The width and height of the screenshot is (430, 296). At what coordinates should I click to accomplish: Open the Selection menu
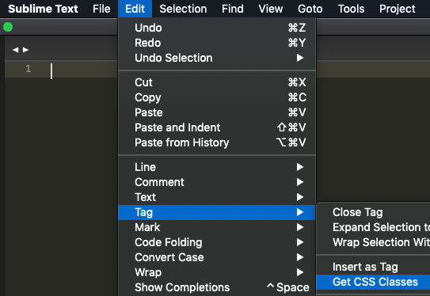pyautogui.click(x=183, y=9)
